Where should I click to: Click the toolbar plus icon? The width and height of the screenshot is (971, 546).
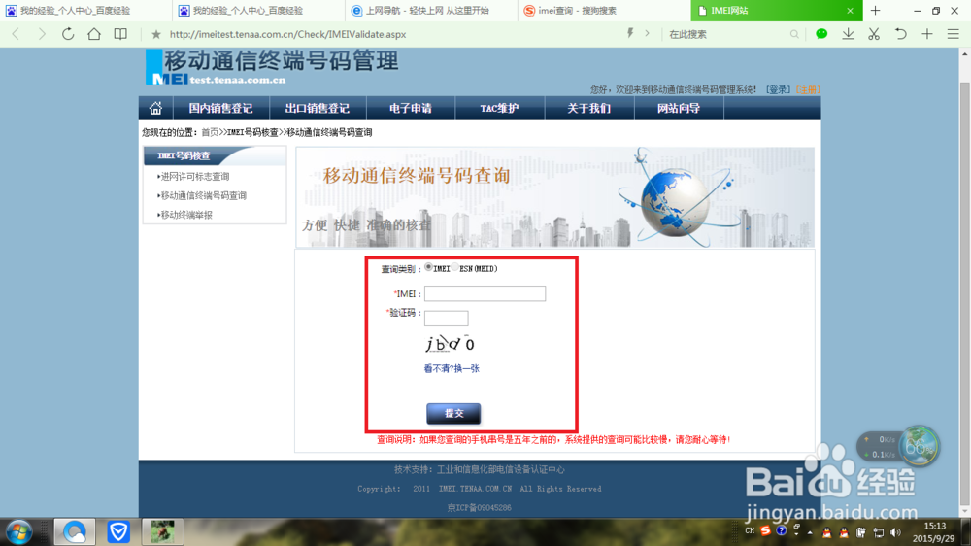click(x=927, y=34)
